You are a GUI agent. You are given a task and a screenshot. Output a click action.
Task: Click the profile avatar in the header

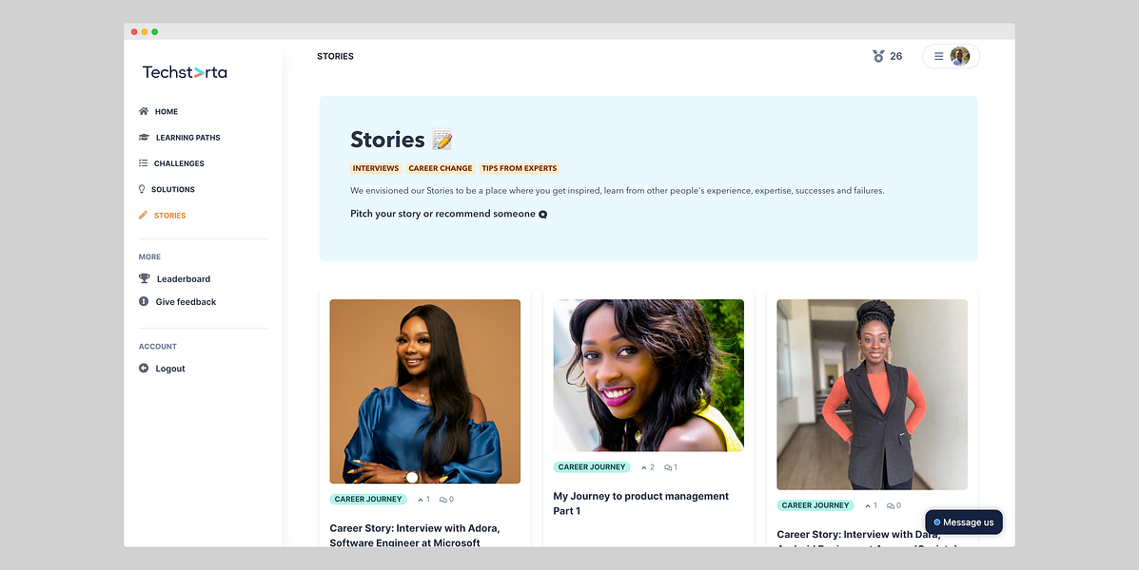tap(960, 55)
